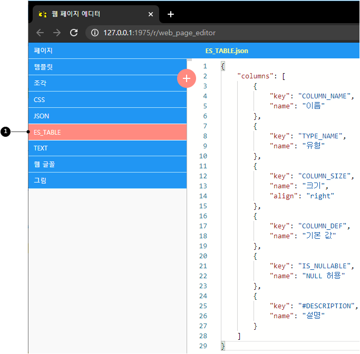Click the site information icon

94,33
